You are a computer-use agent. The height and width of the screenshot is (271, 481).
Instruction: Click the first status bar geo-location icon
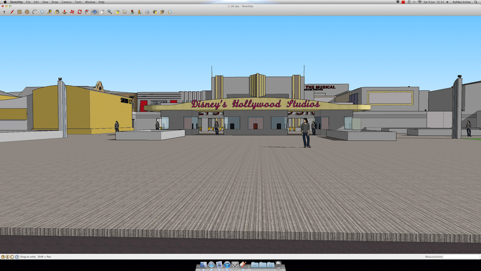coord(3,257)
